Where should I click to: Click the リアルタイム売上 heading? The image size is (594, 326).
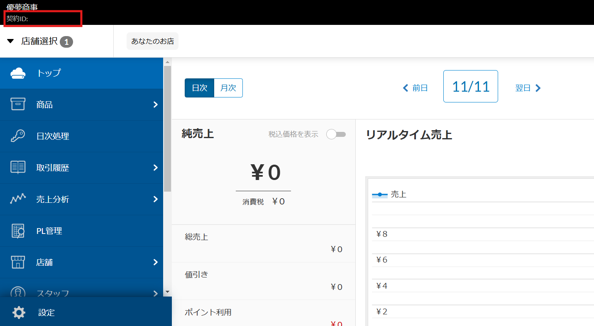pos(409,135)
